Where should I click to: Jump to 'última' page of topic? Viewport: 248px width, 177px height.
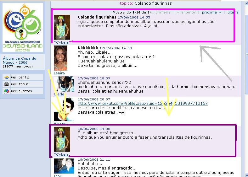(233, 12)
